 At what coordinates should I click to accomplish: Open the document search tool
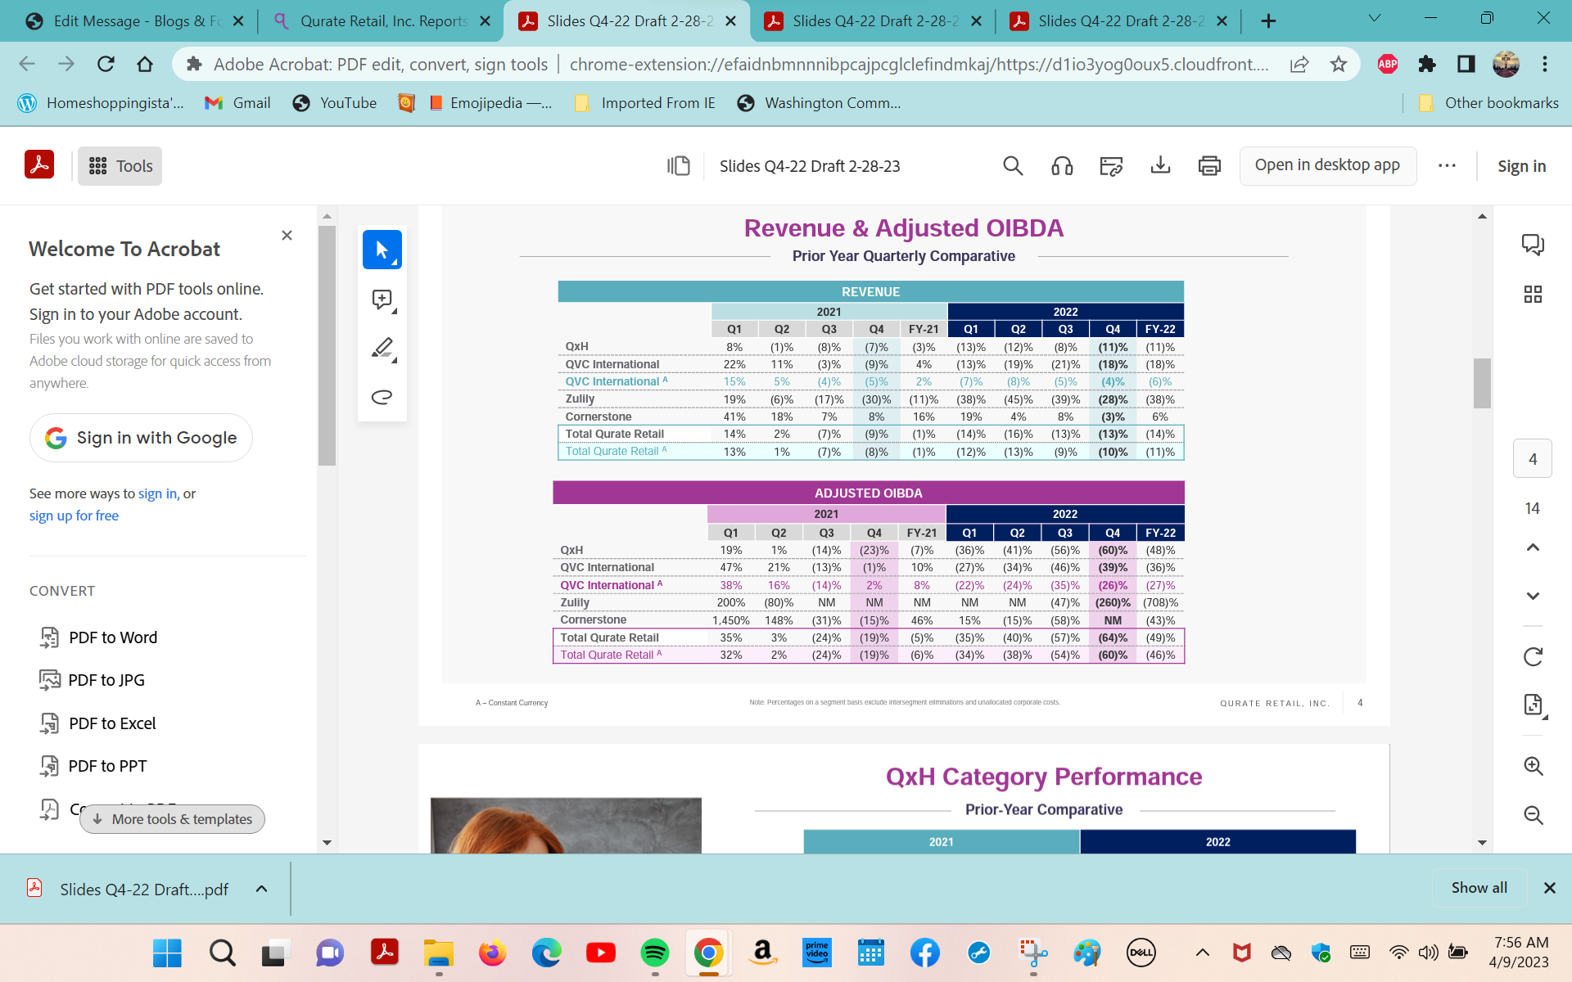1013,165
